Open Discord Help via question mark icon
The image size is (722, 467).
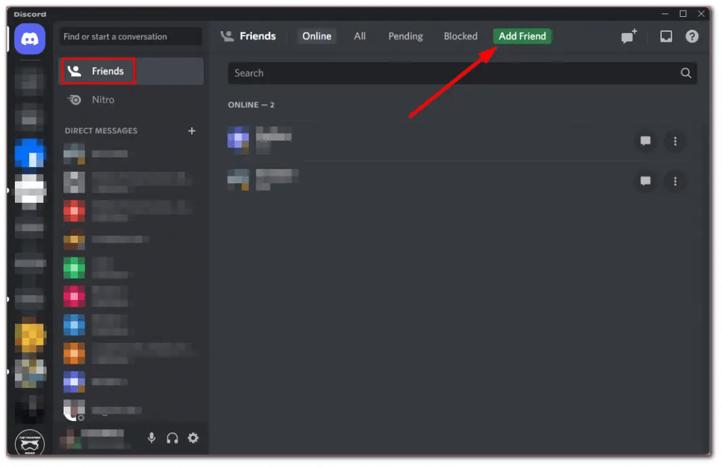coord(692,36)
